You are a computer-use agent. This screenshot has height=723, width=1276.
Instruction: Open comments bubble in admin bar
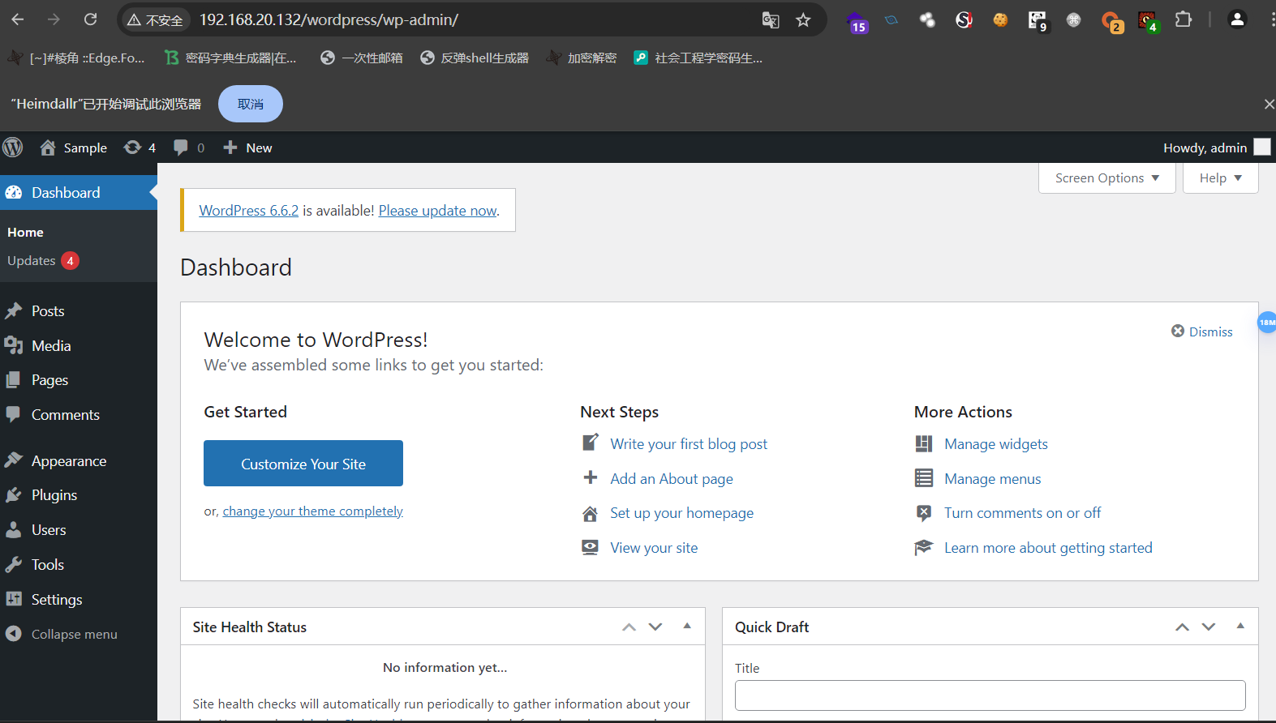(189, 148)
